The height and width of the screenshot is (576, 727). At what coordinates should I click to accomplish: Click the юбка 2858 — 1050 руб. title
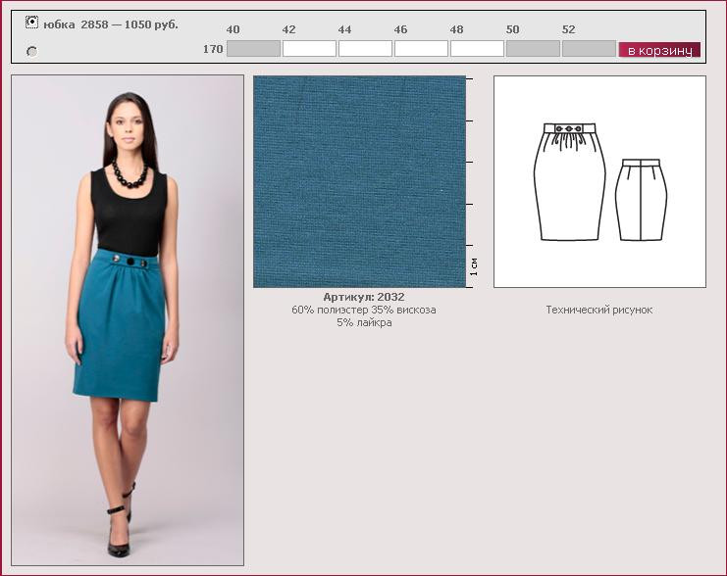point(111,24)
